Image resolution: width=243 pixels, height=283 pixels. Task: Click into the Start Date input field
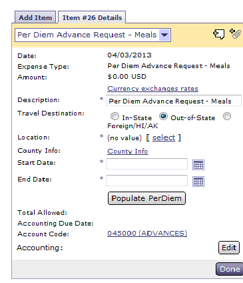[146, 164]
